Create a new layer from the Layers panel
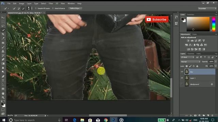 click(x=208, y=115)
